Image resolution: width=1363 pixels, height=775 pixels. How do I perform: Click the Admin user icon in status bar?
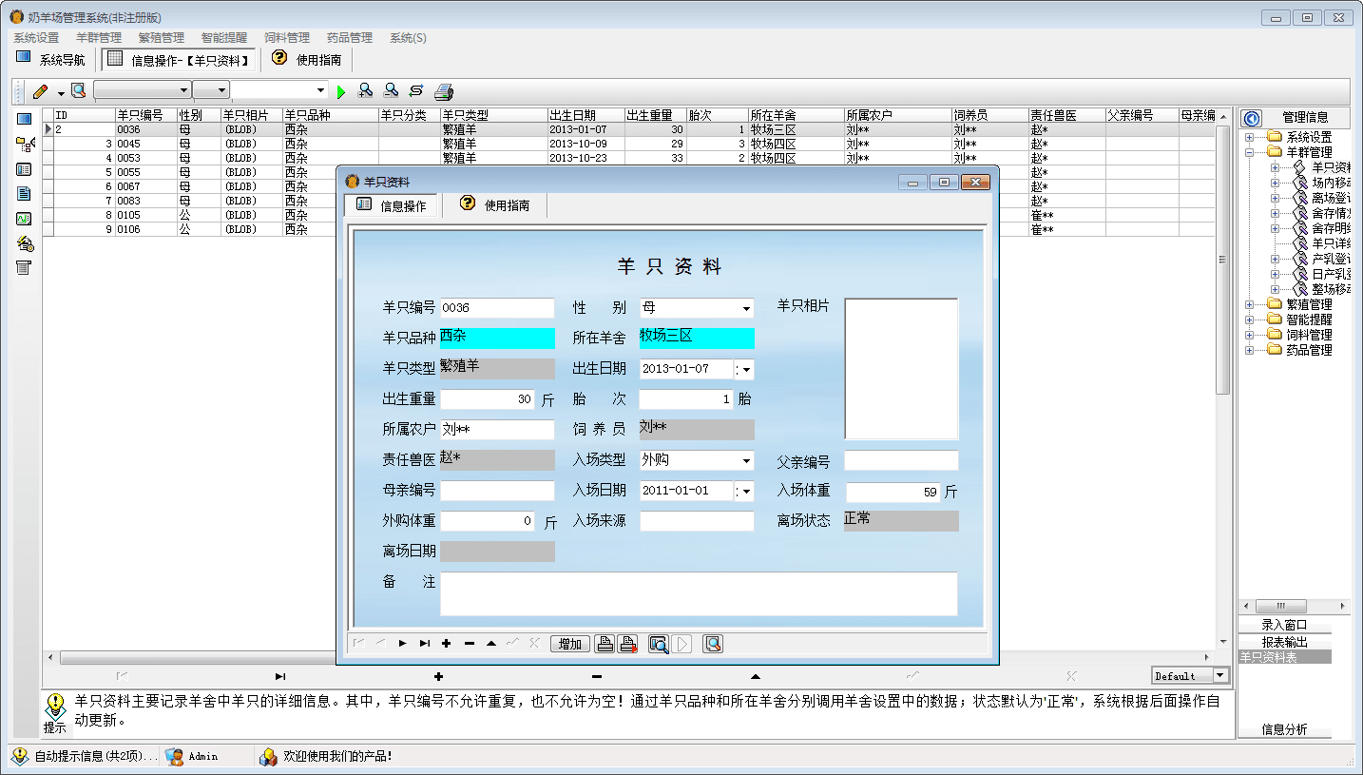point(174,756)
